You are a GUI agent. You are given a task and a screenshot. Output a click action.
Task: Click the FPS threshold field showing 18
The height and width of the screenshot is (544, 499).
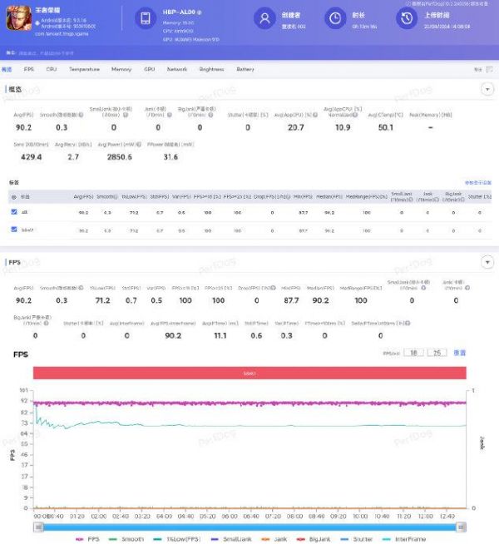pyautogui.click(x=413, y=354)
